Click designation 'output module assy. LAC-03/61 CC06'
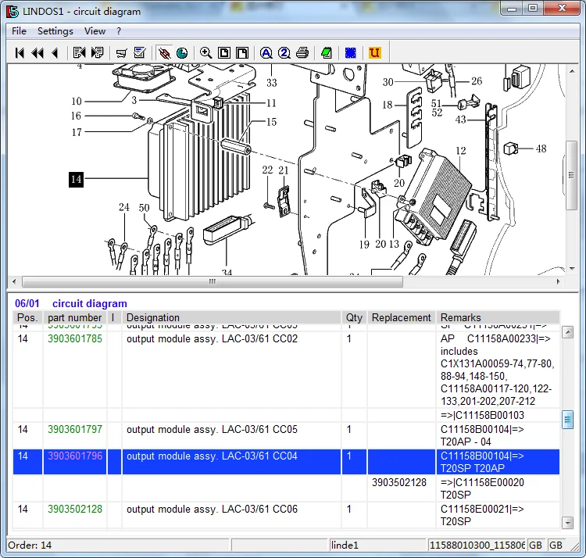The image size is (586, 558). pos(212,509)
